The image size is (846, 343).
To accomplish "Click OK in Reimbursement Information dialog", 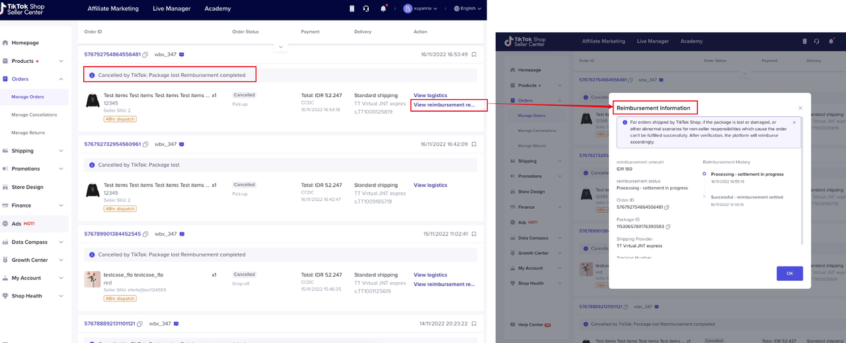I will (x=790, y=274).
